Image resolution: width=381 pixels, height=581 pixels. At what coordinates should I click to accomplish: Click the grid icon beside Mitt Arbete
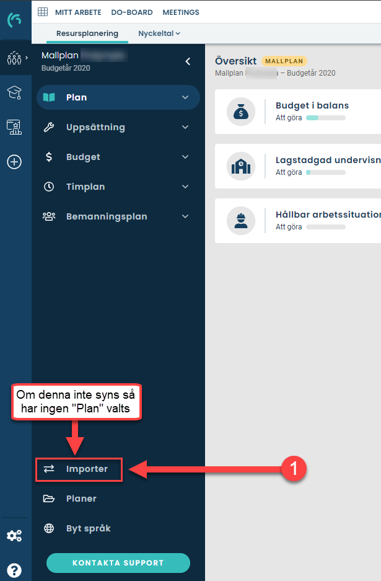point(43,12)
